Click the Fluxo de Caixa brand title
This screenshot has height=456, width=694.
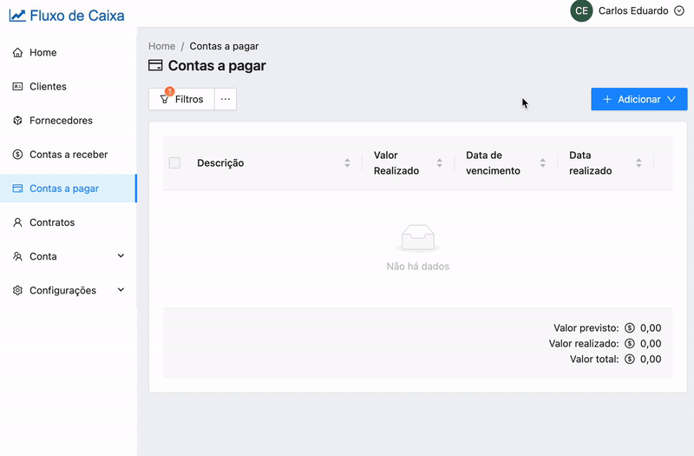click(x=77, y=16)
